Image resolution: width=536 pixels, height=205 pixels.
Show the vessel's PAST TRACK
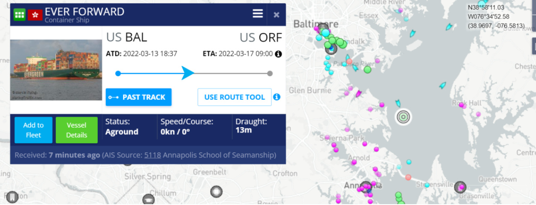[139, 97]
